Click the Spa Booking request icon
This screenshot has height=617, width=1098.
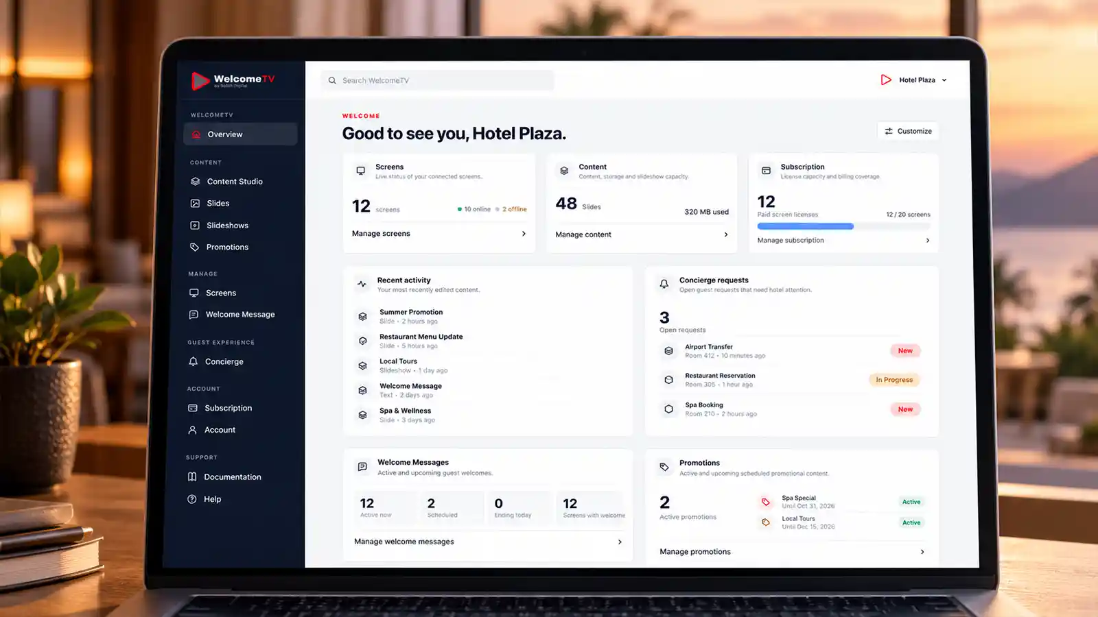[x=668, y=409]
